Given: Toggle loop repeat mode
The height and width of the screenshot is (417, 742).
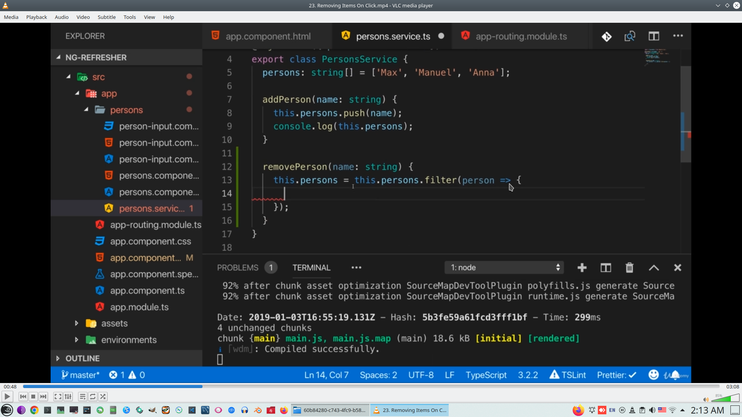Looking at the screenshot, I should point(93,397).
